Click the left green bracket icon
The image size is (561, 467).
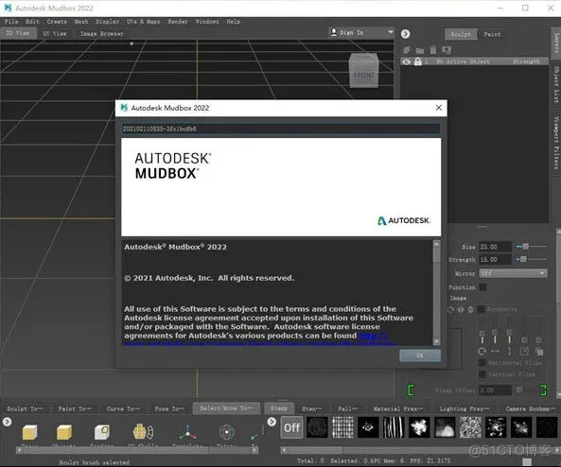click(x=412, y=390)
